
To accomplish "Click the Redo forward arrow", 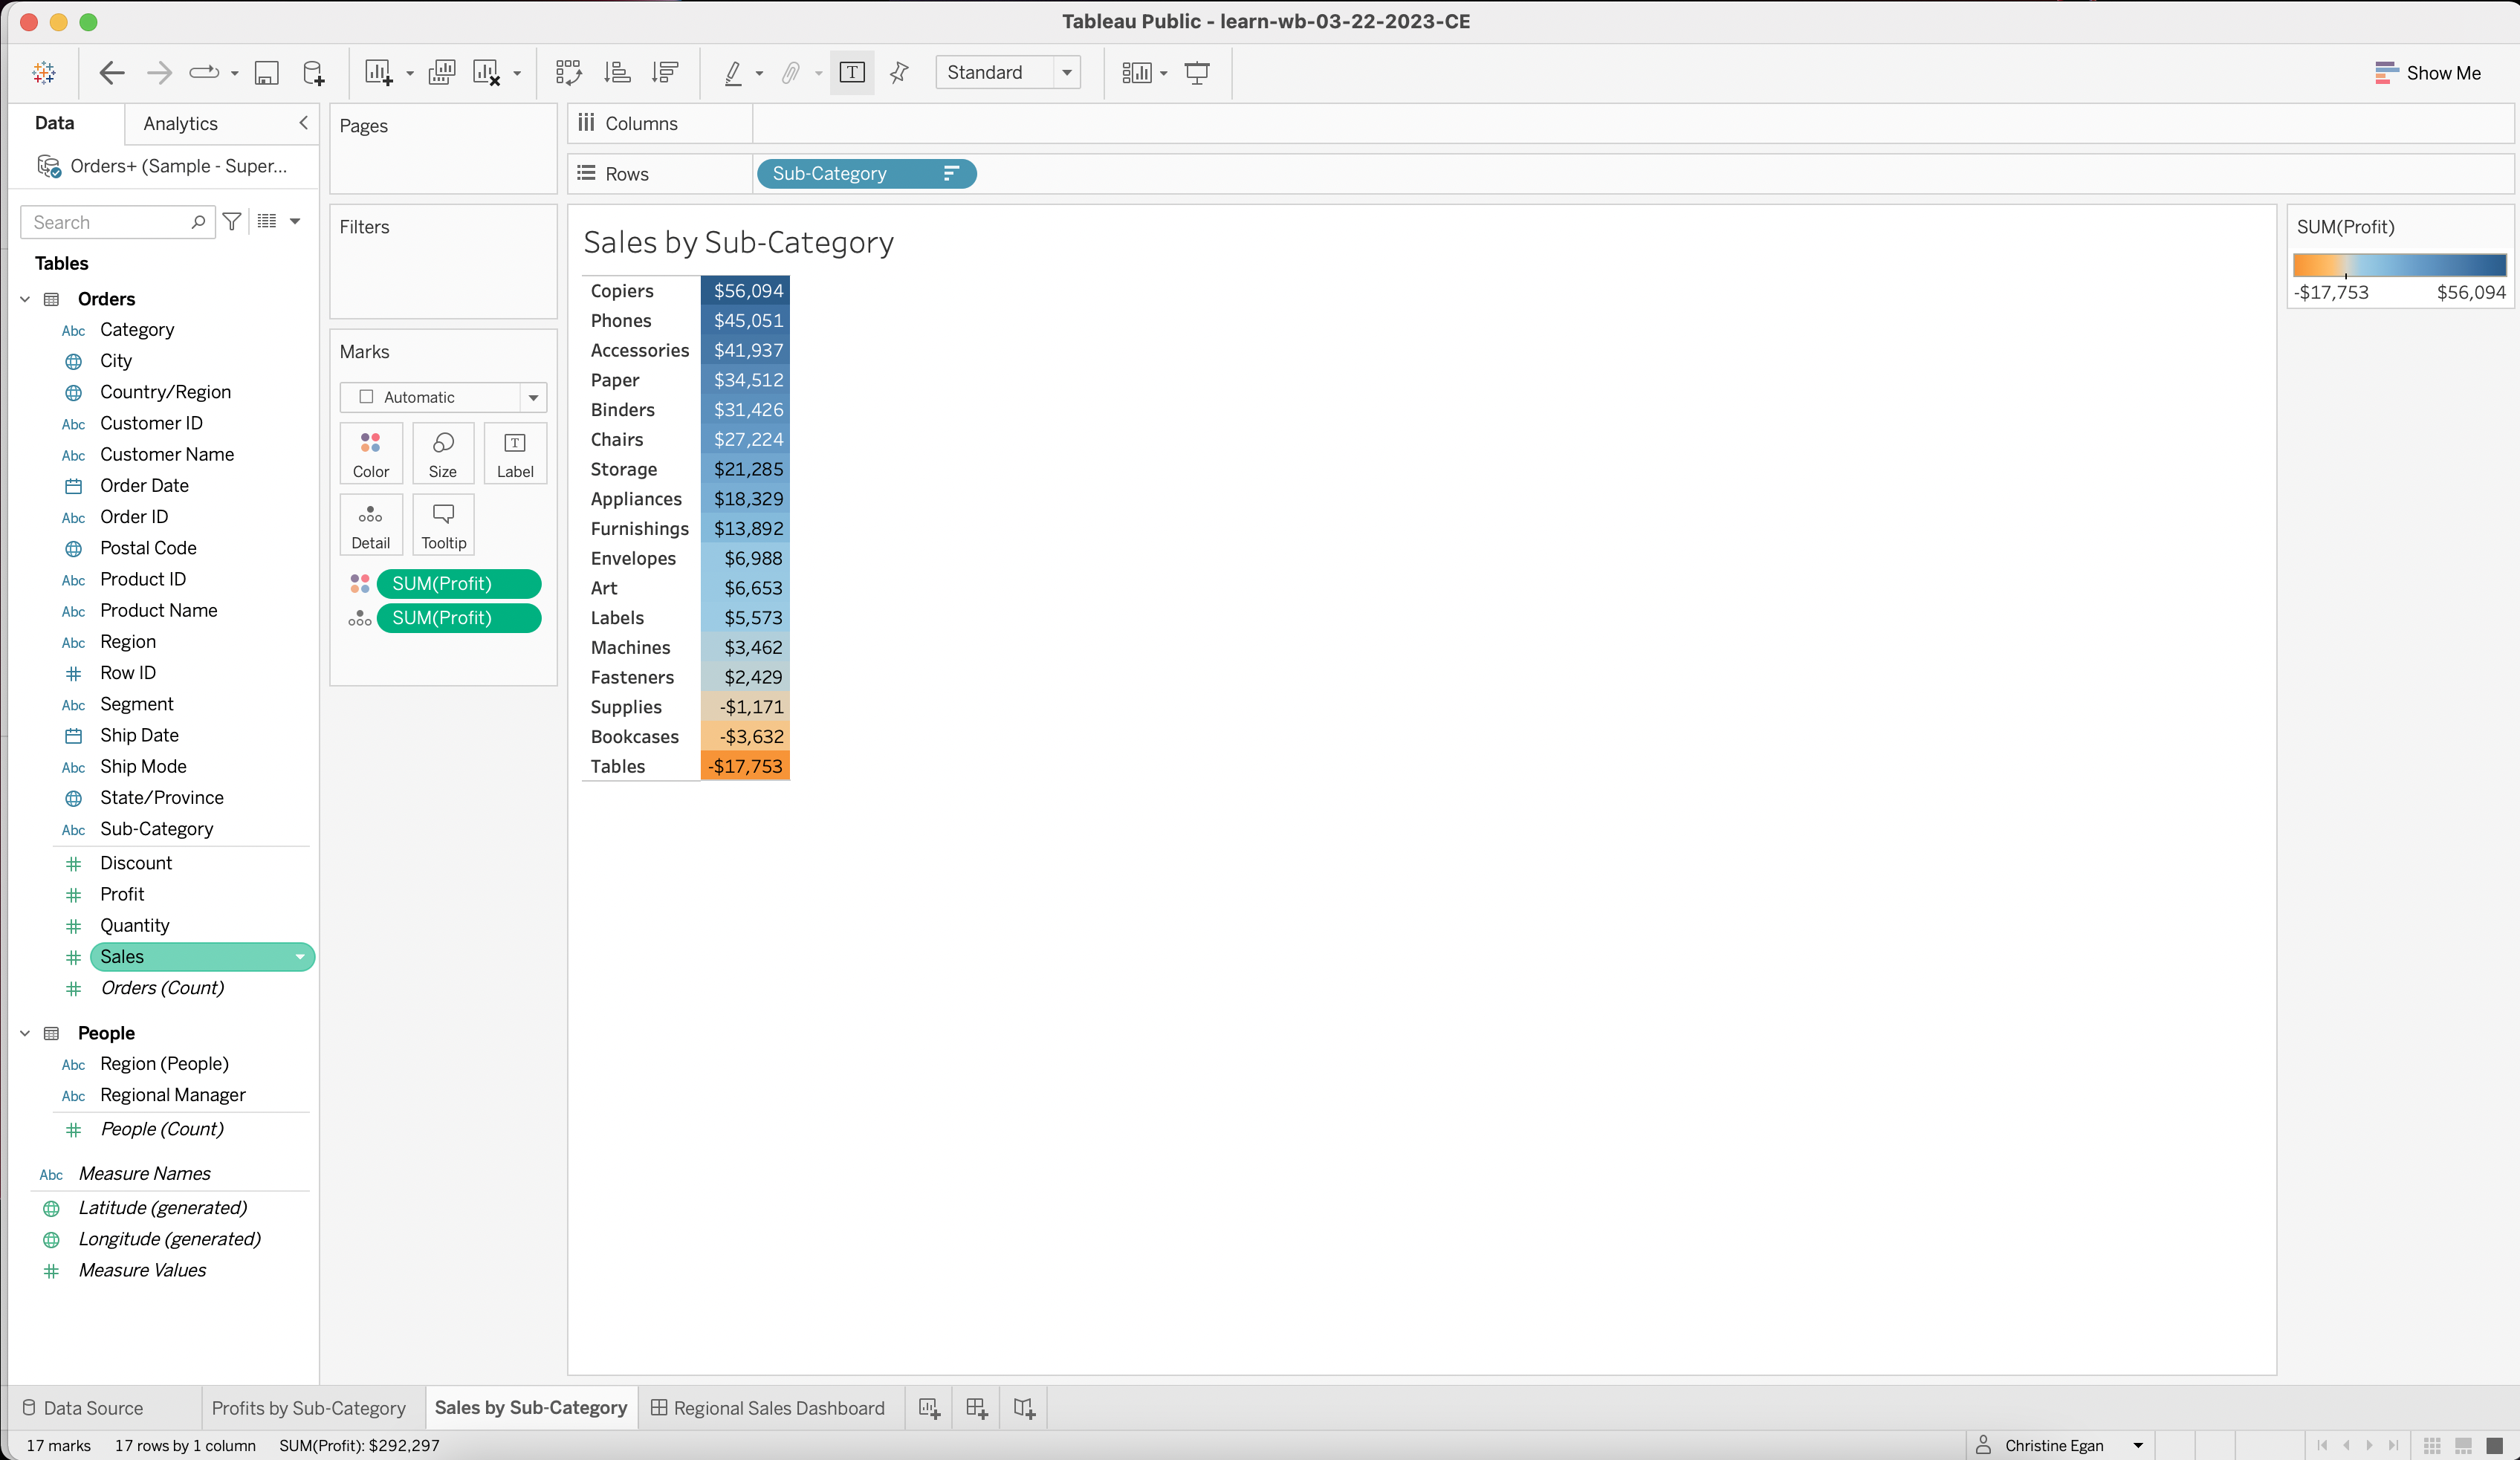I will [159, 72].
